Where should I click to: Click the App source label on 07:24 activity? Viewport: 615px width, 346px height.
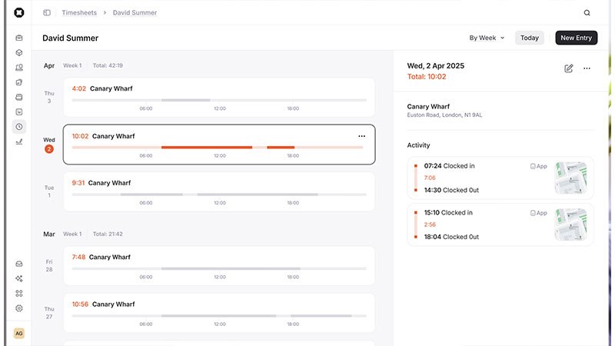(539, 166)
